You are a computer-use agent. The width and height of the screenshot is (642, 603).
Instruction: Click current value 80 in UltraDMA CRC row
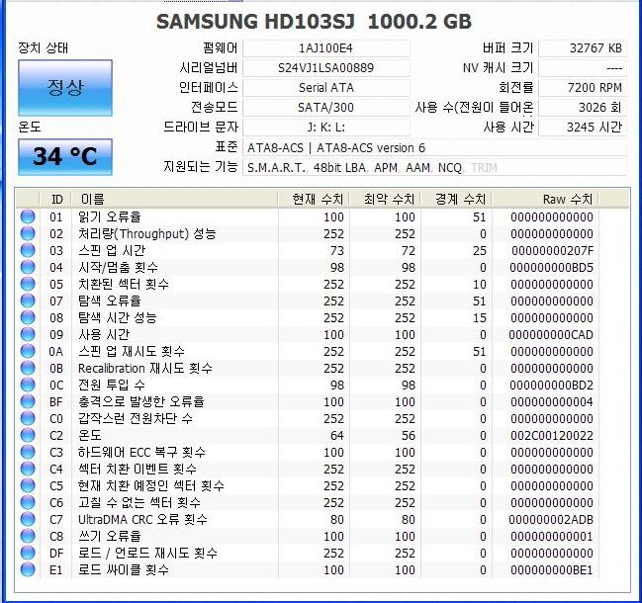[336, 520]
